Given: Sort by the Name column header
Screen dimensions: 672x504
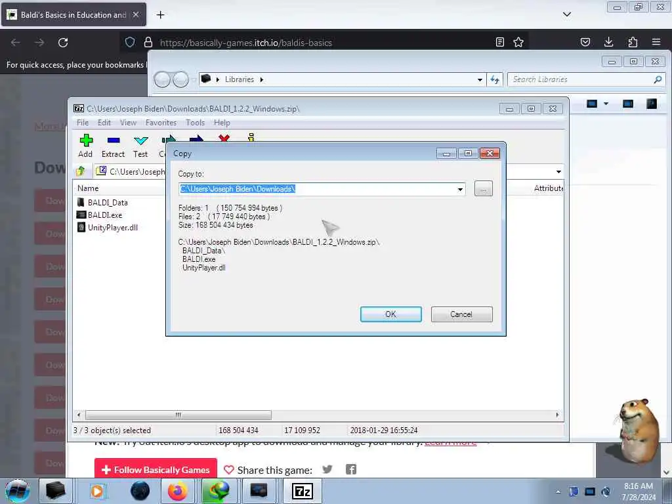Looking at the screenshot, I should coord(88,188).
